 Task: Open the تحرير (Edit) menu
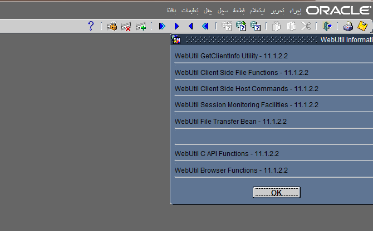pyautogui.click(x=277, y=11)
